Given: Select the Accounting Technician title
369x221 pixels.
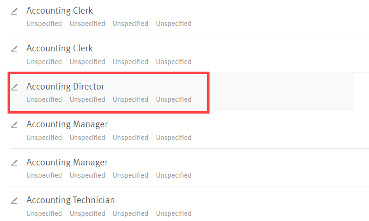Looking at the screenshot, I should click(70, 200).
